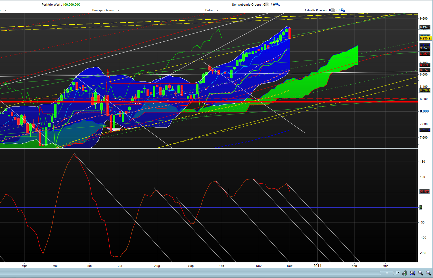The height and width of the screenshot is (278, 433).
Task: Open the chart settings wrench icon
Action: pos(405,273)
